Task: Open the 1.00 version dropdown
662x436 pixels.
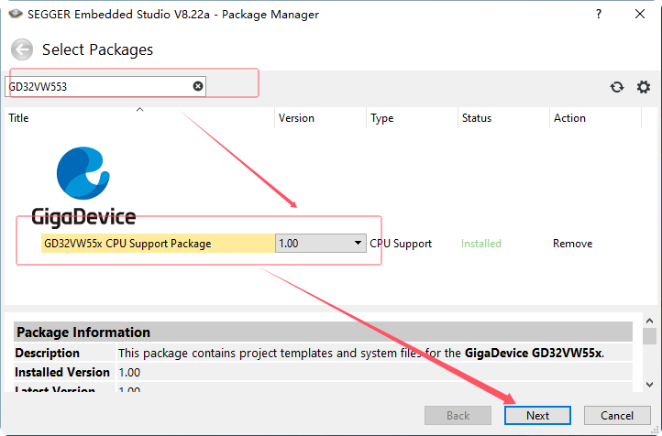Action: [358, 244]
